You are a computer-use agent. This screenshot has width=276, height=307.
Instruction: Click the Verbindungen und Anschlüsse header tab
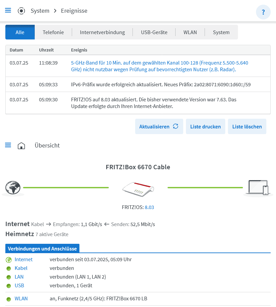[42, 248]
